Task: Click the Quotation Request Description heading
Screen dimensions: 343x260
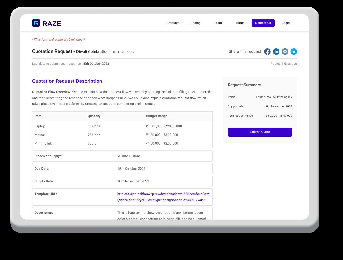Action: [x=67, y=81]
